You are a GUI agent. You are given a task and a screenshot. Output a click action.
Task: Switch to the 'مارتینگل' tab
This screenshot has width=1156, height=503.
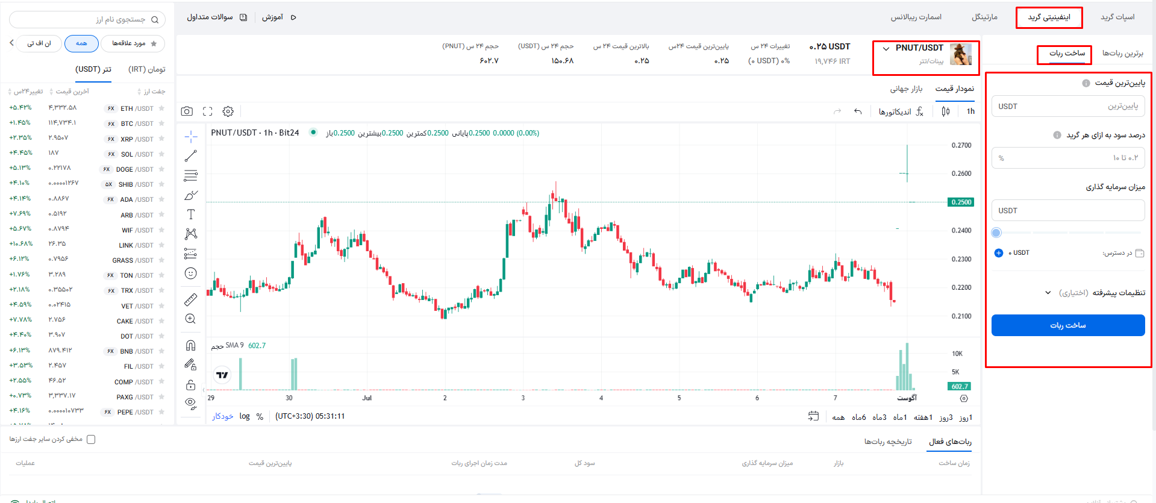click(984, 17)
